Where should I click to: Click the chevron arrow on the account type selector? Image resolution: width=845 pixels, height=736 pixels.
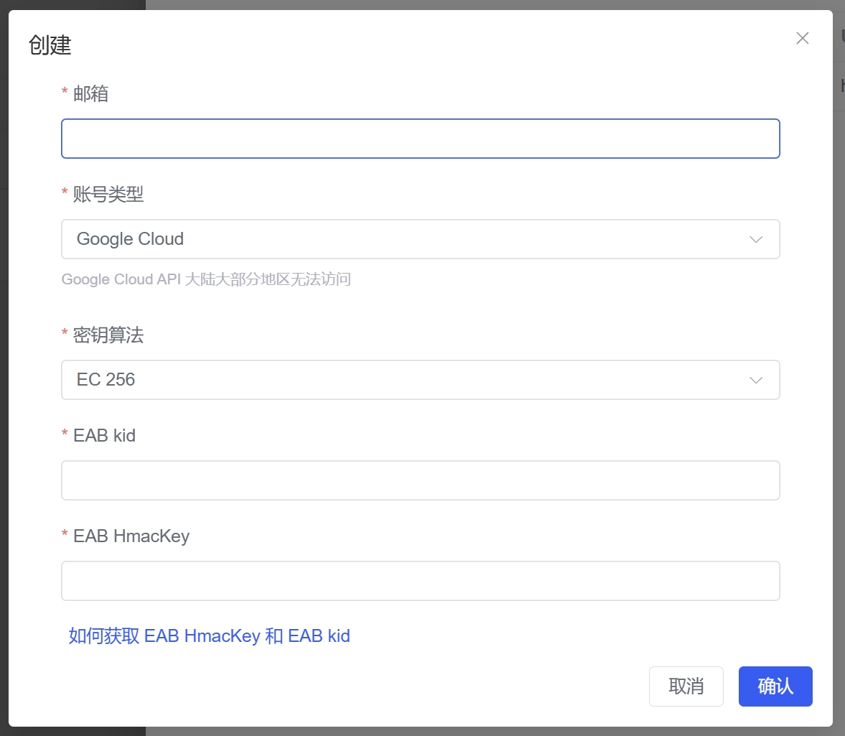(x=755, y=239)
